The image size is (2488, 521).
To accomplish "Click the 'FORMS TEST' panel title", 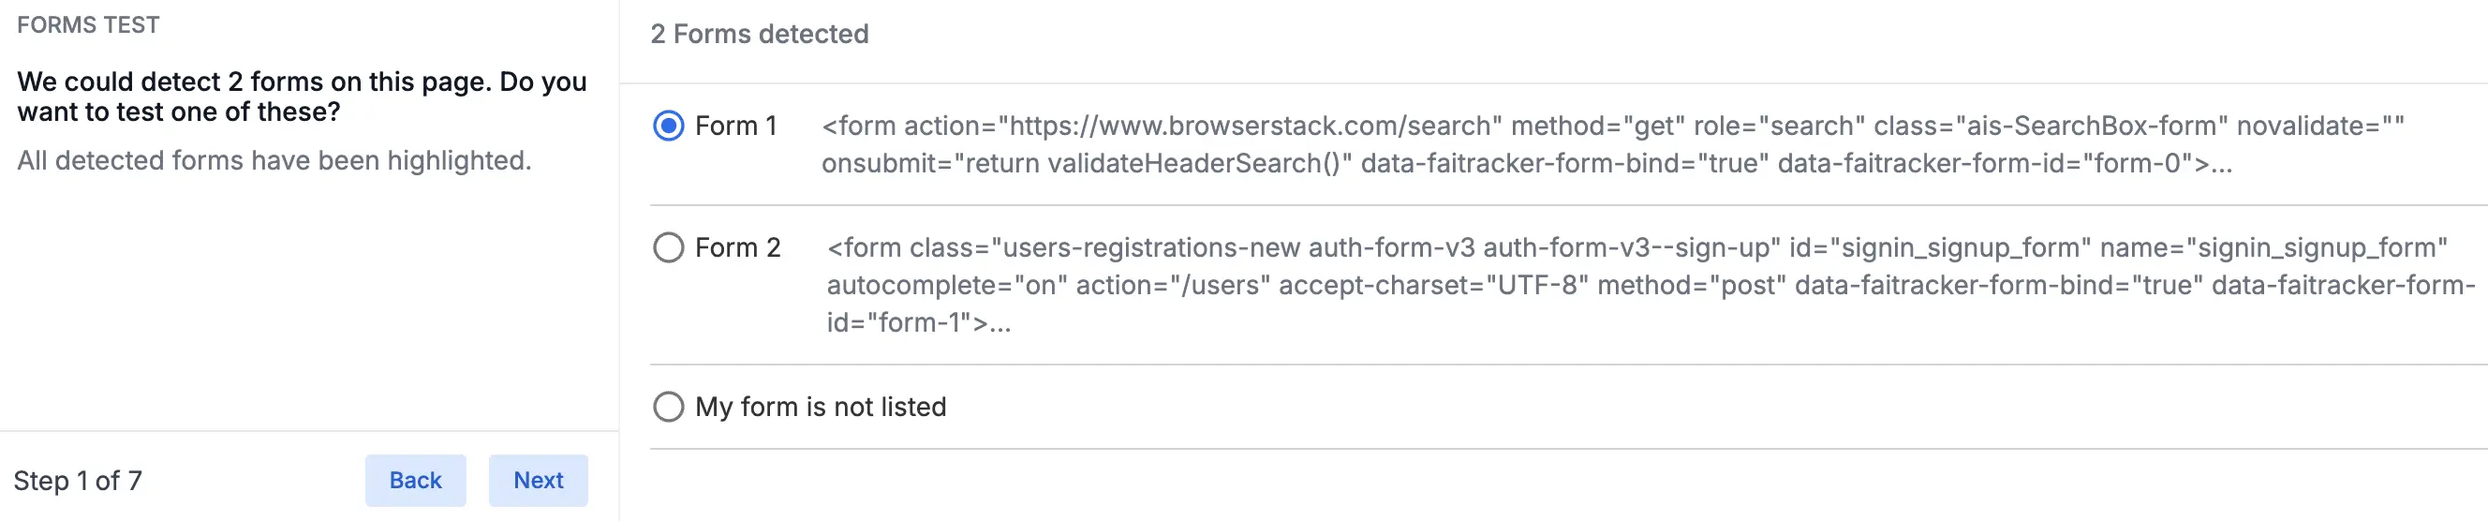I will [x=88, y=25].
